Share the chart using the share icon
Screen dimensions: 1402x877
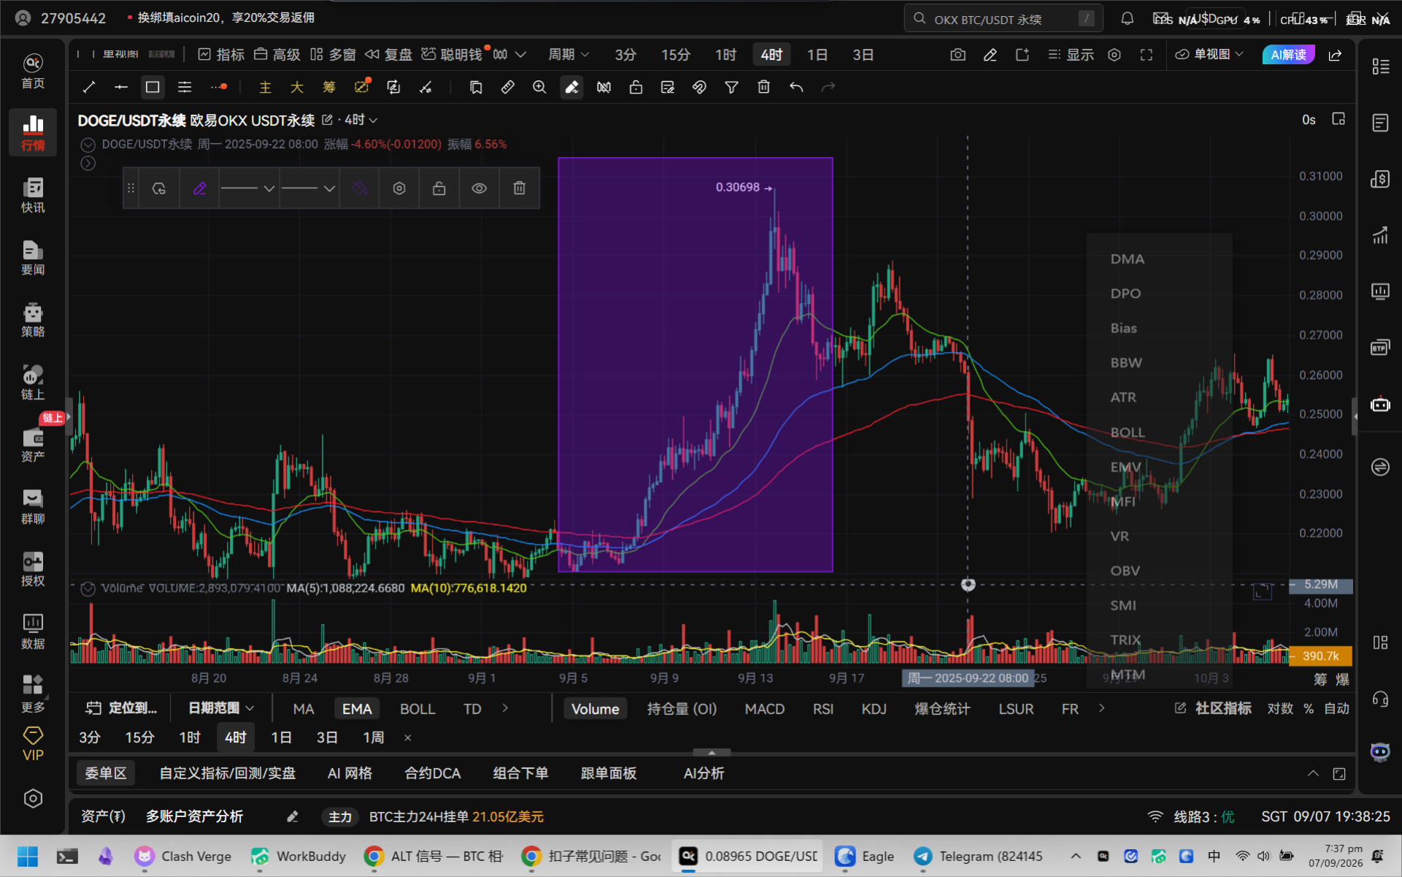pos(1335,55)
